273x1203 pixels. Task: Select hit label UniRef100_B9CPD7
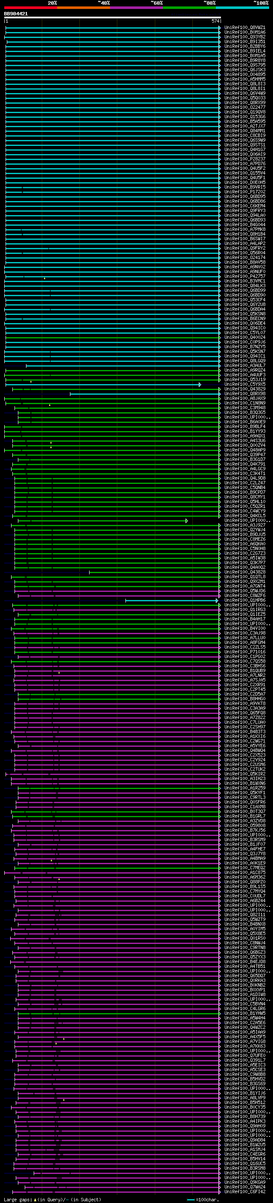[x=245, y=492]
